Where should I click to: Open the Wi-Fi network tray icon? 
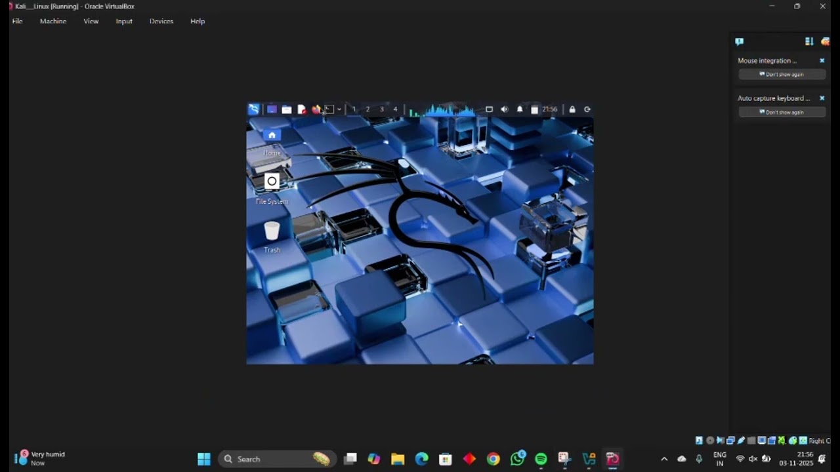pos(740,459)
